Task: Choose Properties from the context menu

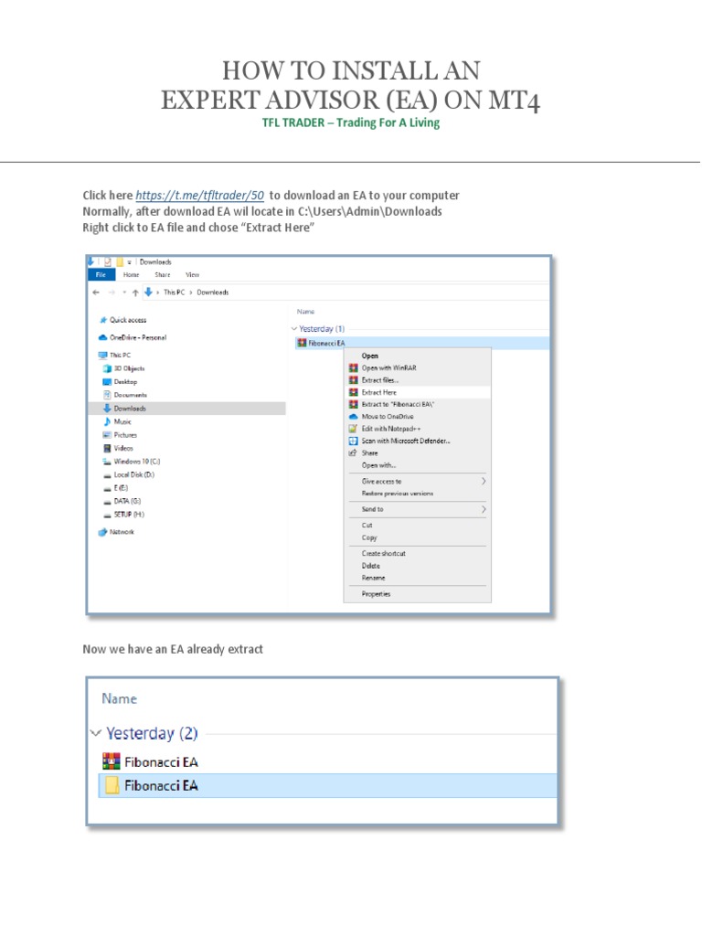Action: [376, 594]
